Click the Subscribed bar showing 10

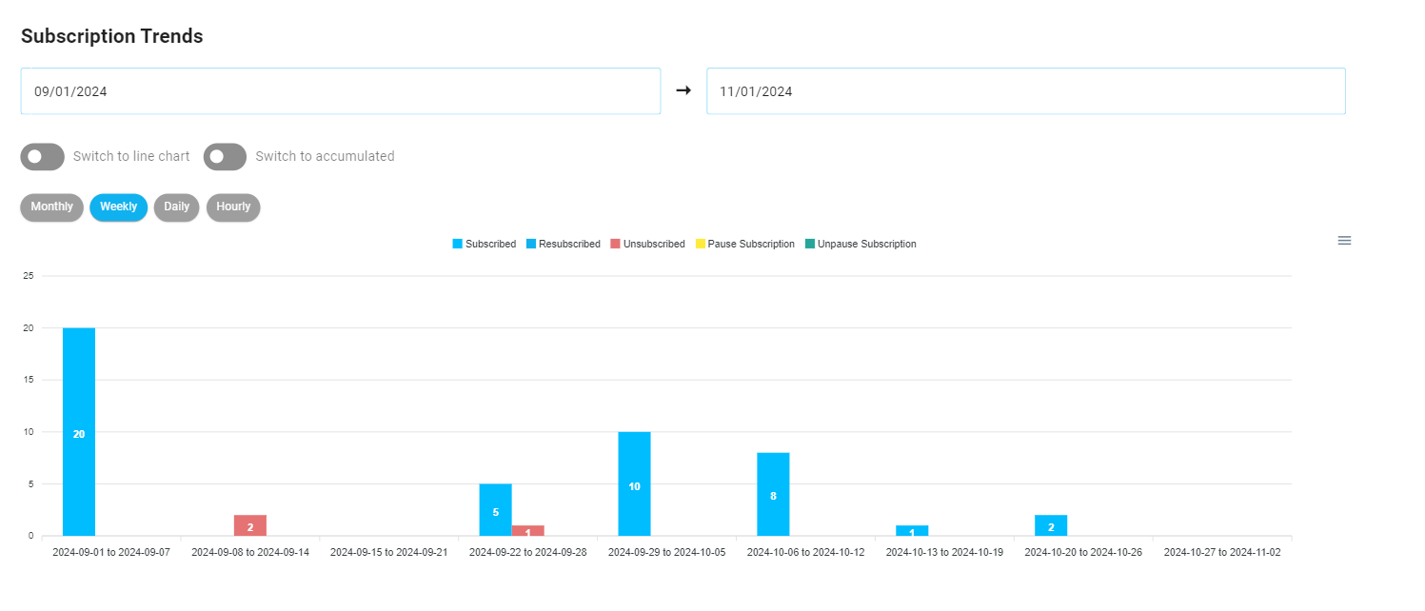pyautogui.click(x=634, y=484)
